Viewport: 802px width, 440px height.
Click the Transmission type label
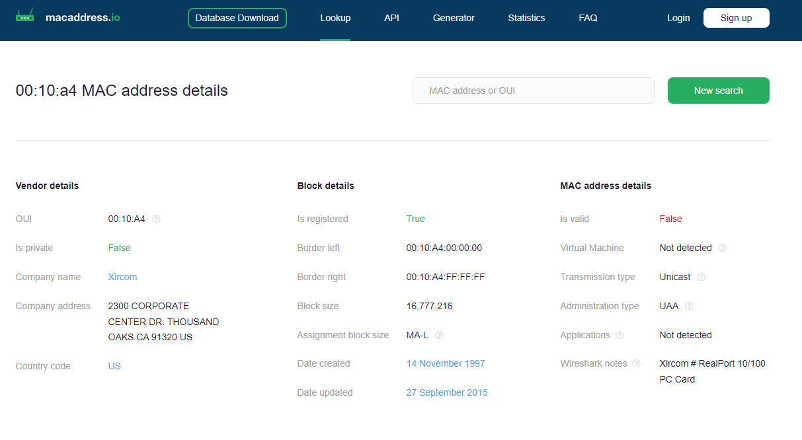coord(598,277)
